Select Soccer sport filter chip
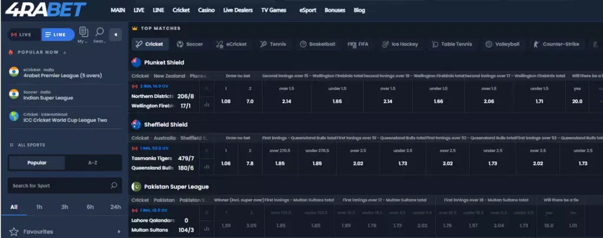 tap(190, 44)
